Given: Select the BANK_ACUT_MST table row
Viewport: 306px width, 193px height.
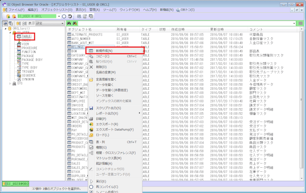Looking at the screenshot, I should (x=182, y=43).
